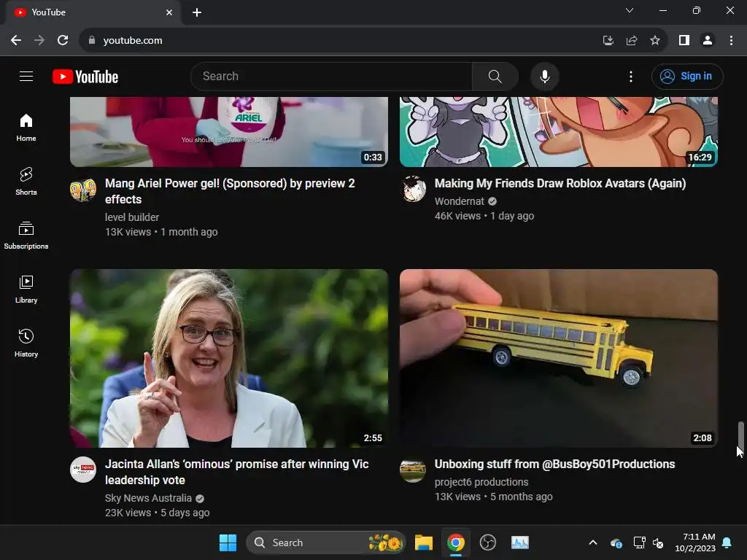Open the OneDrive cloud tray icon

coord(616,542)
